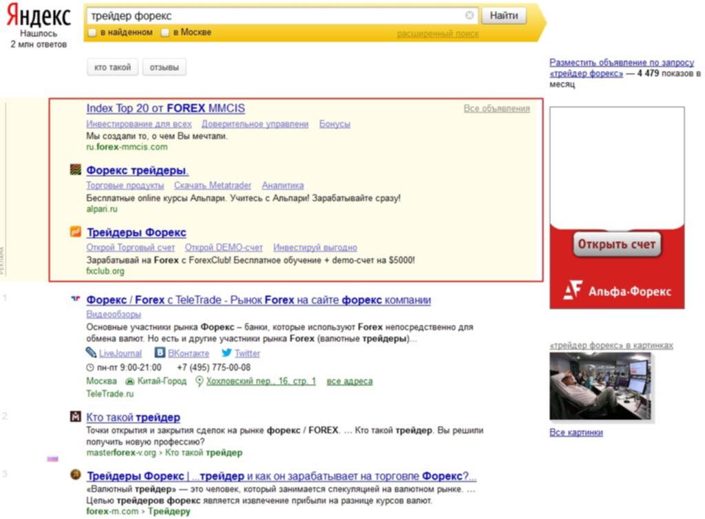Click the alpari.ru favicon beside Форекс трейдеры
The width and height of the screenshot is (705, 519).
(76, 169)
